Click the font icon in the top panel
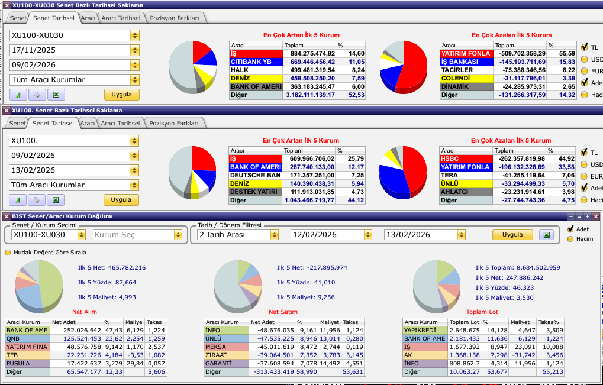The width and height of the screenshot is (603, 385). 18,95
